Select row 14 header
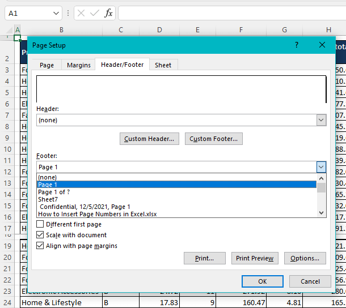Viewport: 346px width, 308px height. pyautogui.click(x=7, y=195)
